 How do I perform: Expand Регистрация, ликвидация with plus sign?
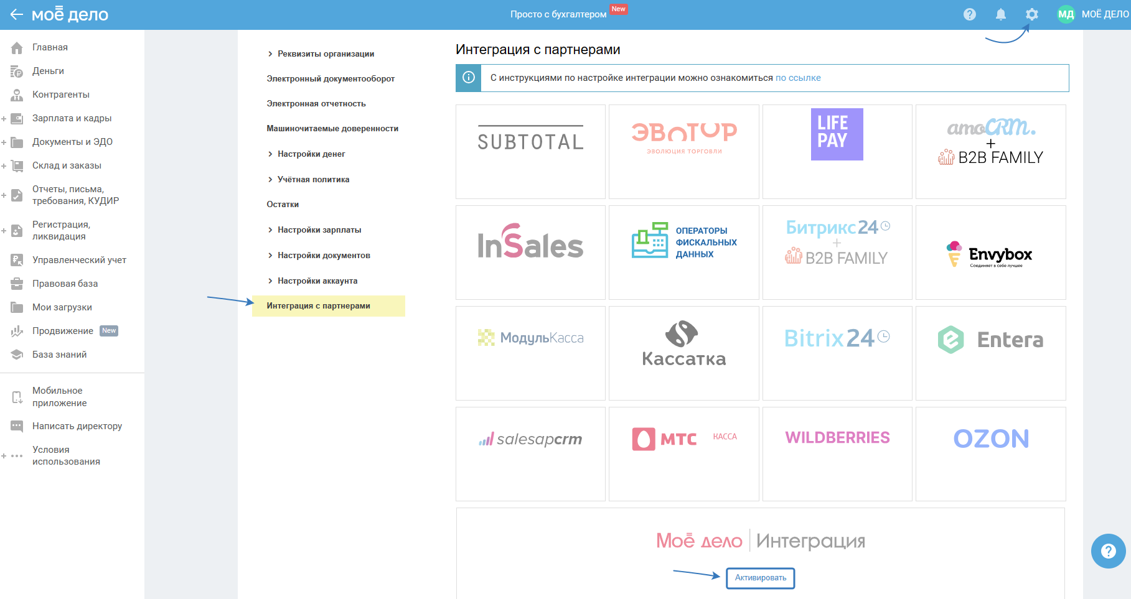(4, 231)
